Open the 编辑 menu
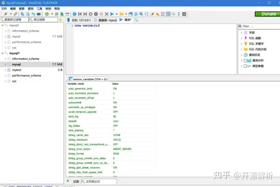The height and width of the screenshot is (187, 280). [x=13, y=8]
